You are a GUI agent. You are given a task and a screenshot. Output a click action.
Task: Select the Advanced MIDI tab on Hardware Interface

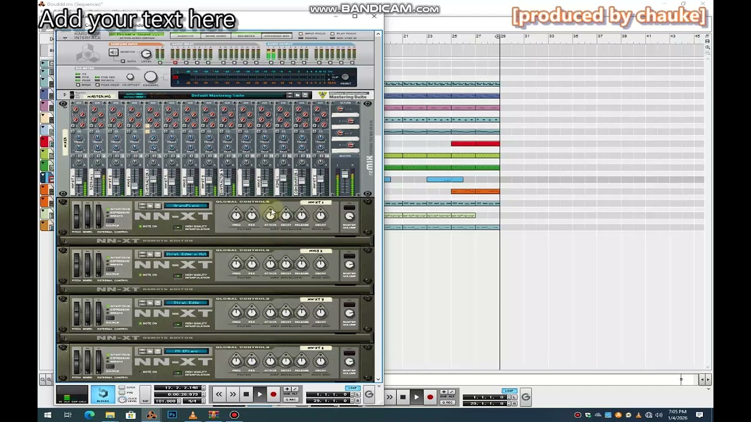(x=277, y=36)
